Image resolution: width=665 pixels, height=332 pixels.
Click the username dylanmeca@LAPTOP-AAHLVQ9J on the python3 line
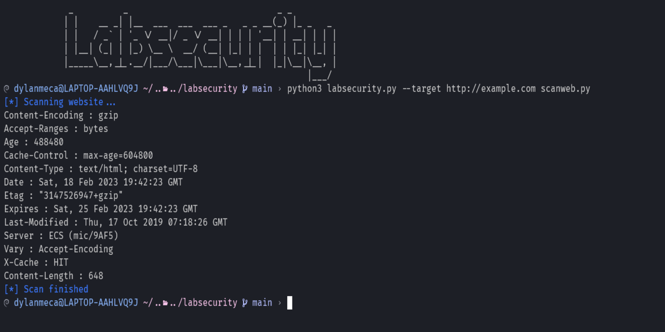tap(76, 89)
